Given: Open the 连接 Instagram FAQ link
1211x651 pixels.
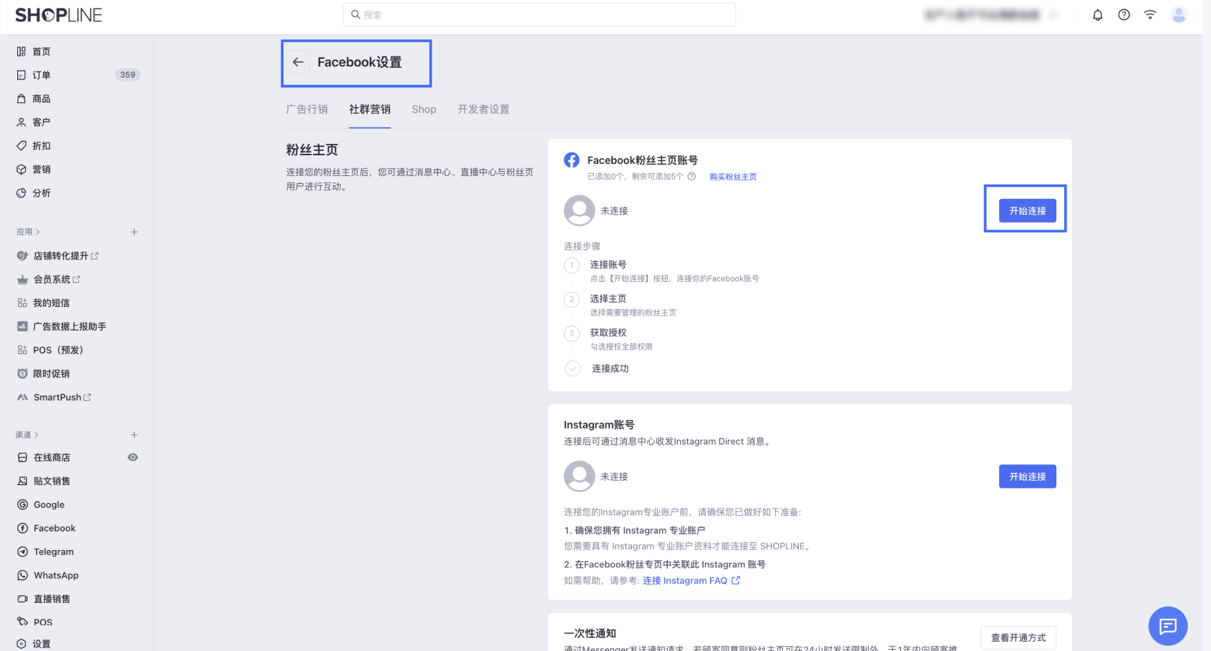Looking at the screenshot, I should [x=691, y=581].
